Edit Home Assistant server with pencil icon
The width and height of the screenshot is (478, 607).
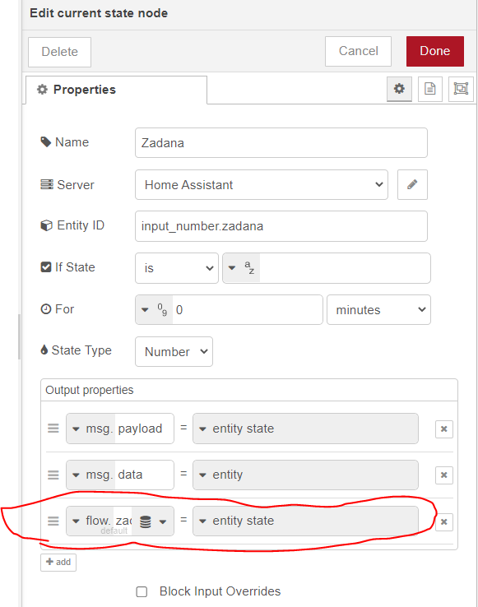coord(412,185)
